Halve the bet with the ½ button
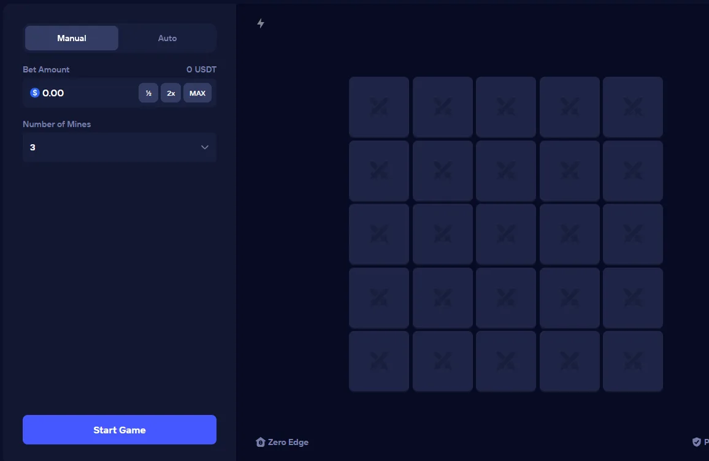 click(148, 93)
